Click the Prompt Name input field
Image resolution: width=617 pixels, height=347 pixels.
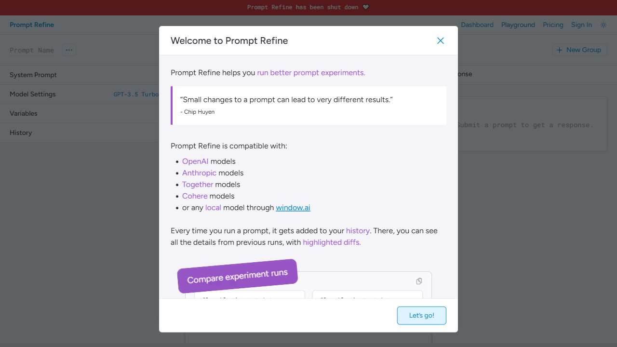(x=31, y=50)
